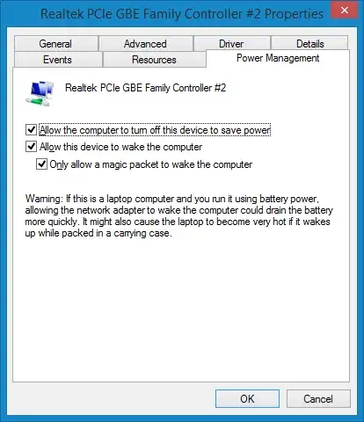Click the dialog title bar text
The height and width of the screenshot is (422, 364).
[182, 14]
